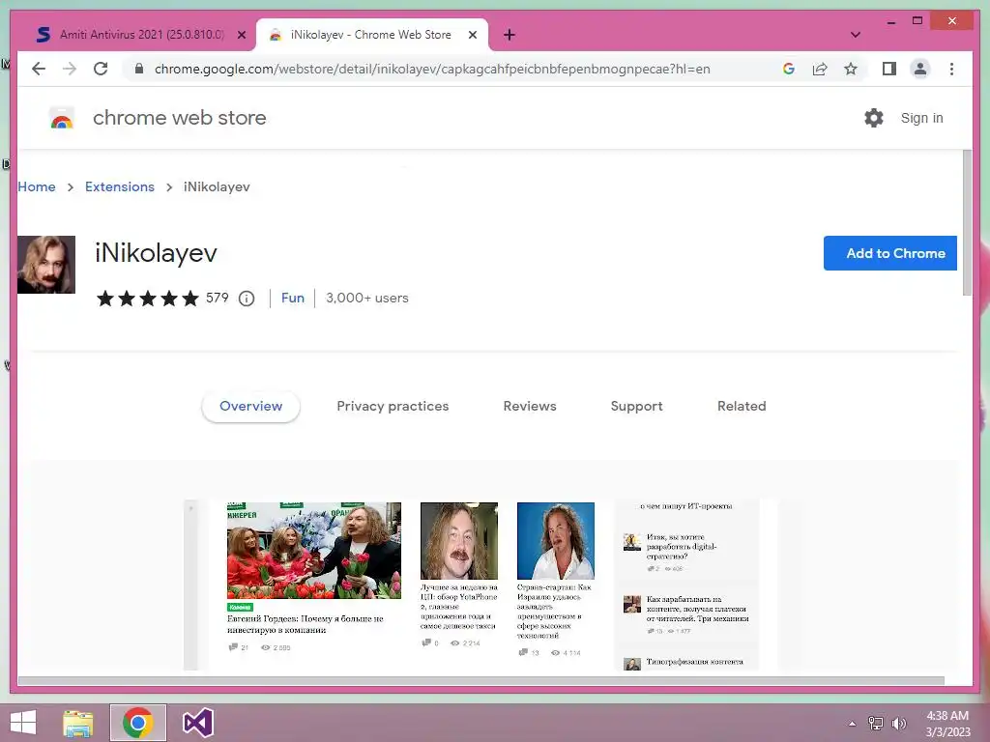Open Chrome's three-dot menu
This screenshot has width=990, height=742.
point(951,69)
